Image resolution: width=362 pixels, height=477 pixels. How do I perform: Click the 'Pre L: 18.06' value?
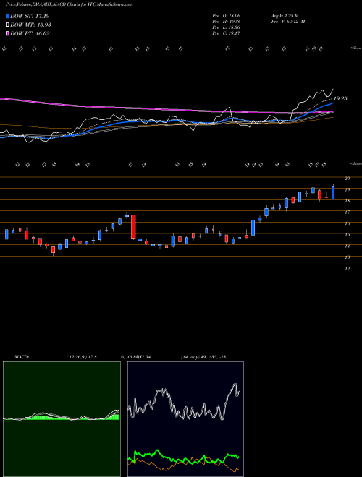click(x=227, y=27)
